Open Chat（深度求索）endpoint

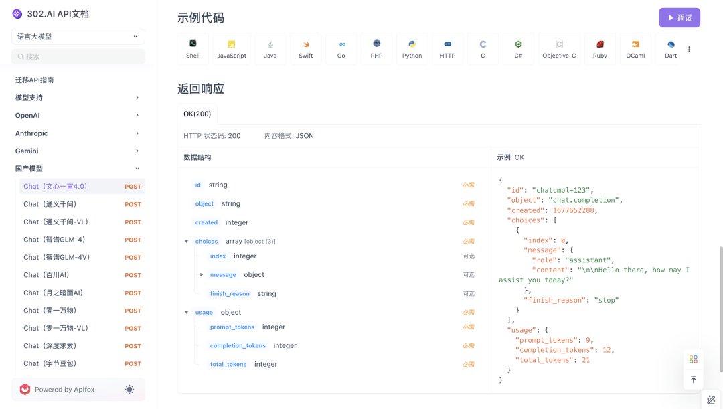point(82,346)
